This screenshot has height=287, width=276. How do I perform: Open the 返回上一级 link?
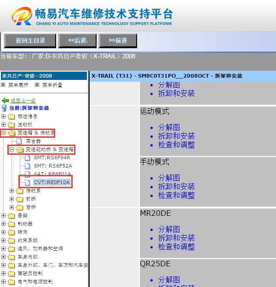point(23,101)
